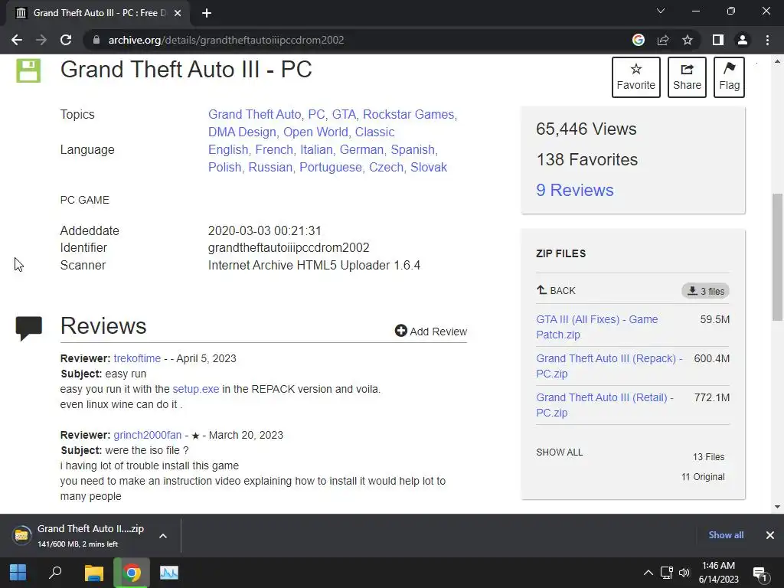Click the browser forward arrow

pos(41,40)
